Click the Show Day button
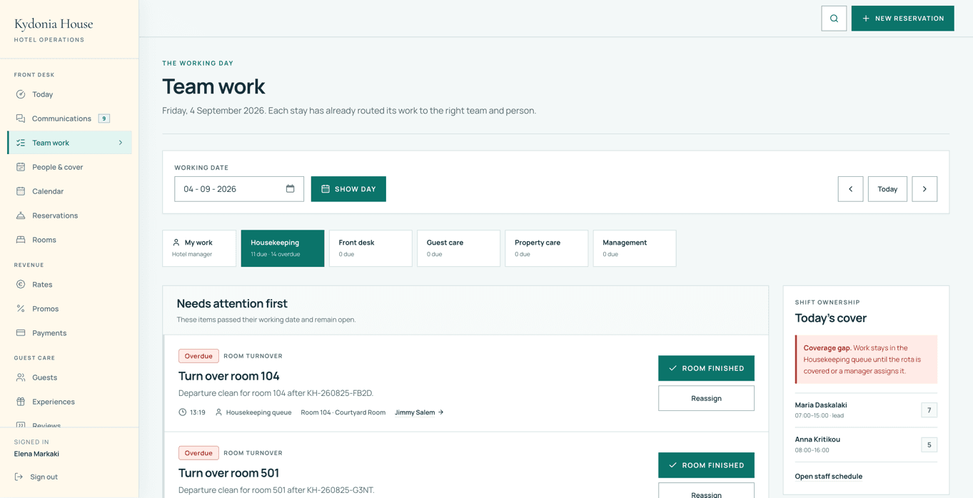 (x=348, y=189)
